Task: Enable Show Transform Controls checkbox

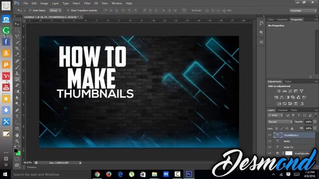Action: pos(68,10)
